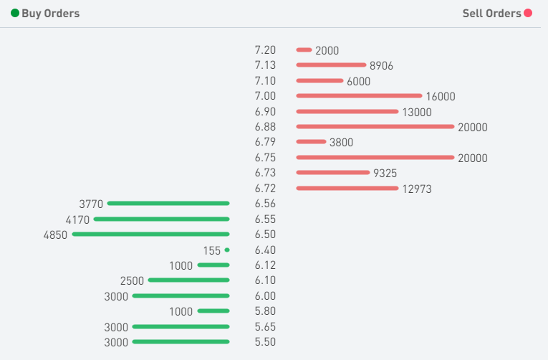Screen dimensions: 548x360
Task: Click the buy bar at price 6.56
Action: coord(168,204)
